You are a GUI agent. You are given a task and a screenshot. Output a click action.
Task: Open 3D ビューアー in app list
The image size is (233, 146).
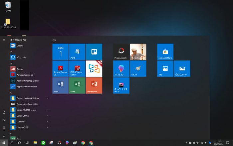(x=29, y=57)
